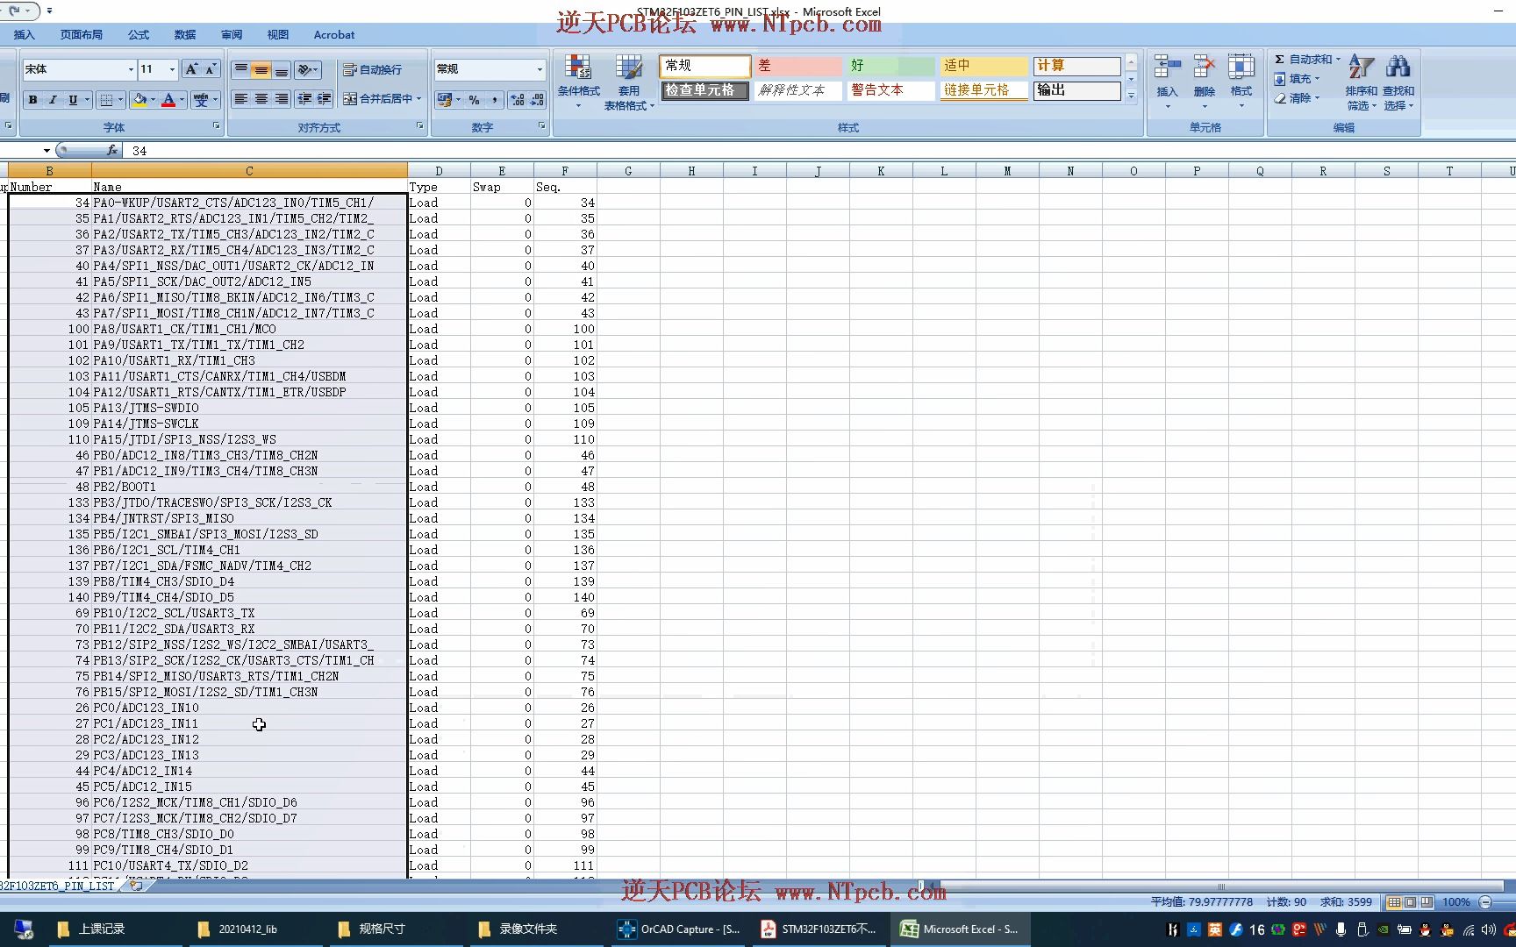1516x947 pixels.
Task: Toggle bold formatting
Action: pos(32,99)
